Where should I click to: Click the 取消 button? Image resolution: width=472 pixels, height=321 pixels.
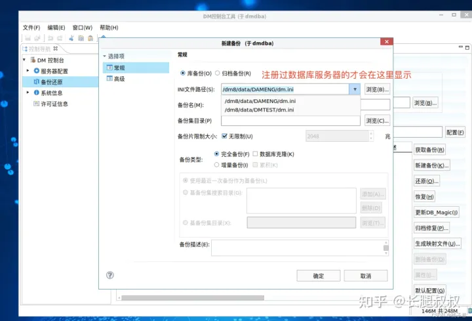pos(366,276)
